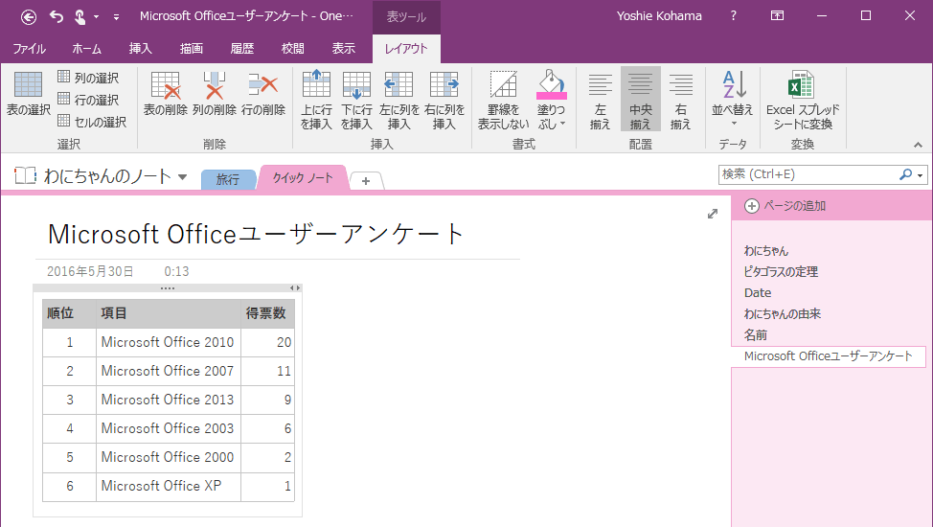Click the time 0:13 below the title

tap(176, 271)
